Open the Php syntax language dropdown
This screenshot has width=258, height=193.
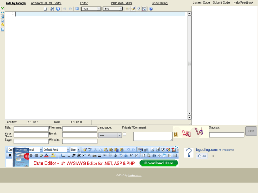tap(113, 9)
